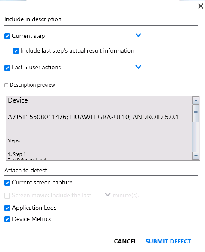Click the Description preview label
The image size is (205, 252).
coord(32,85)
